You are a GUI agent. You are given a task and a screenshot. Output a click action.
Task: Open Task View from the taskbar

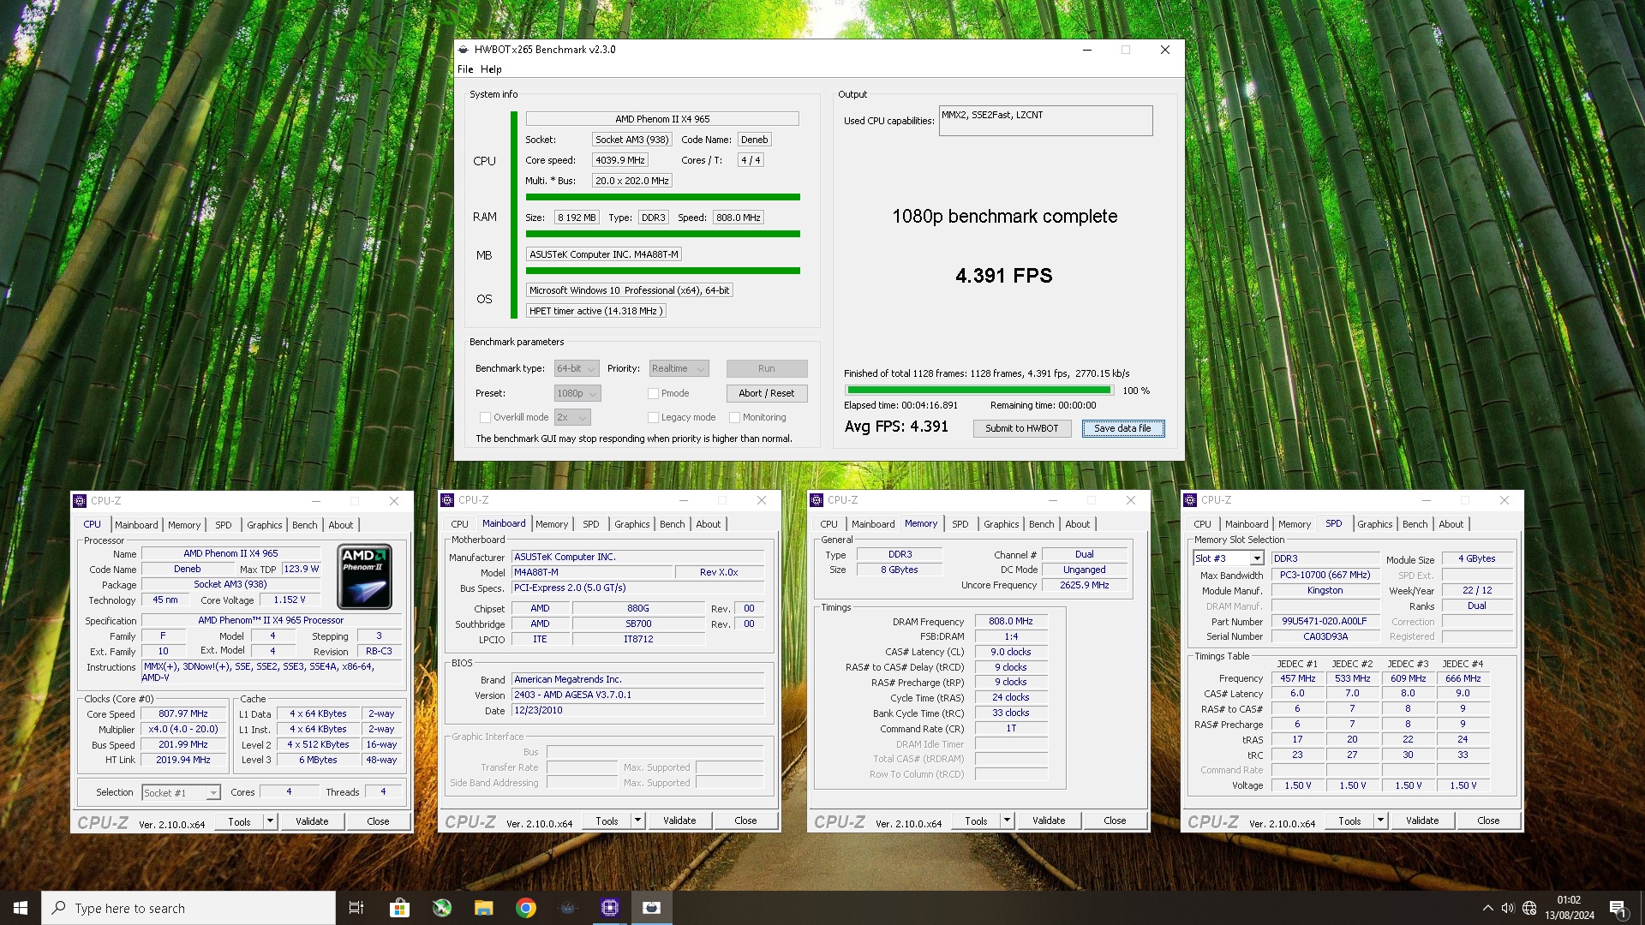point(356,908)
